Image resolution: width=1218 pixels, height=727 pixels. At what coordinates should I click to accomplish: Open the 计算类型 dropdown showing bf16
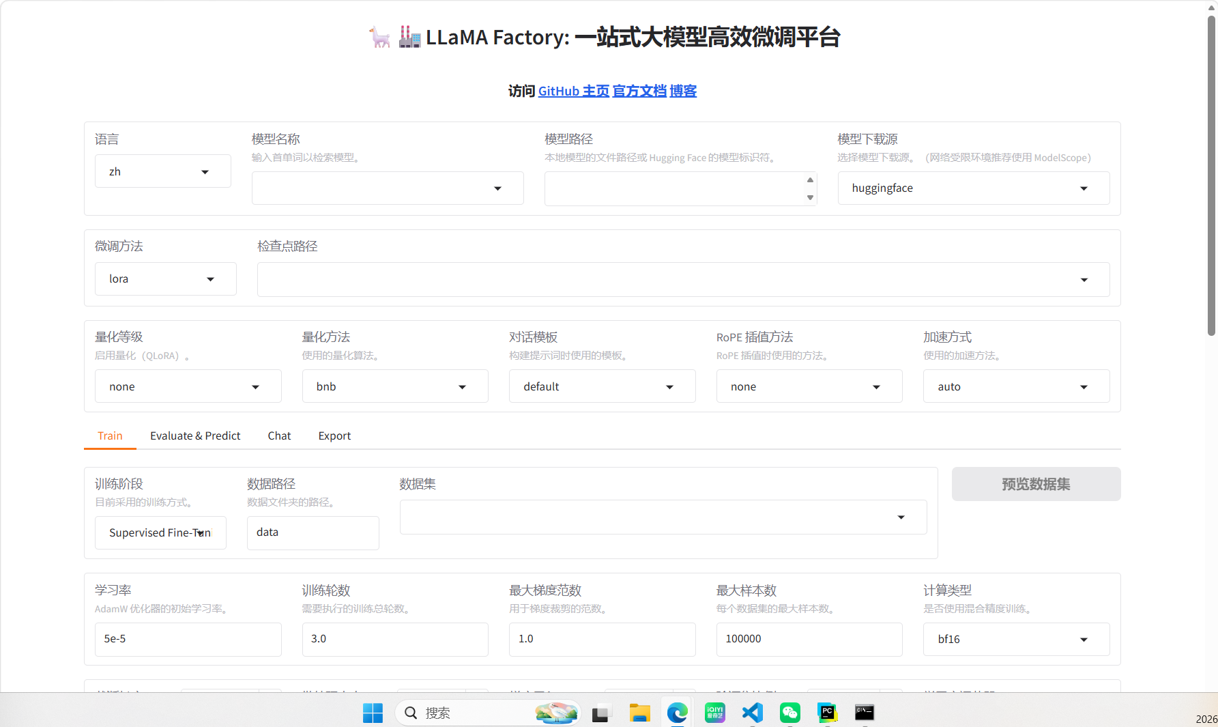(1016, 639)
